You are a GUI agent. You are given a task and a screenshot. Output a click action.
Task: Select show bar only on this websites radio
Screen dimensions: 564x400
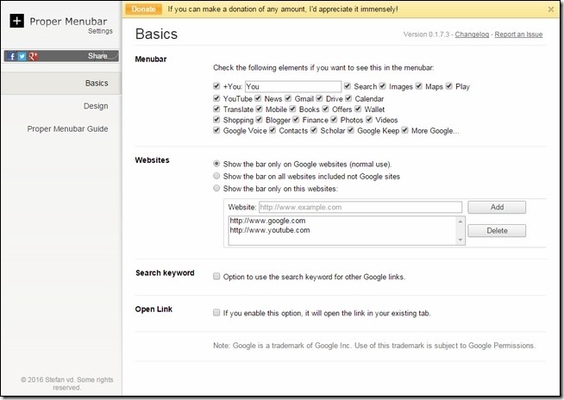point(216,188)
